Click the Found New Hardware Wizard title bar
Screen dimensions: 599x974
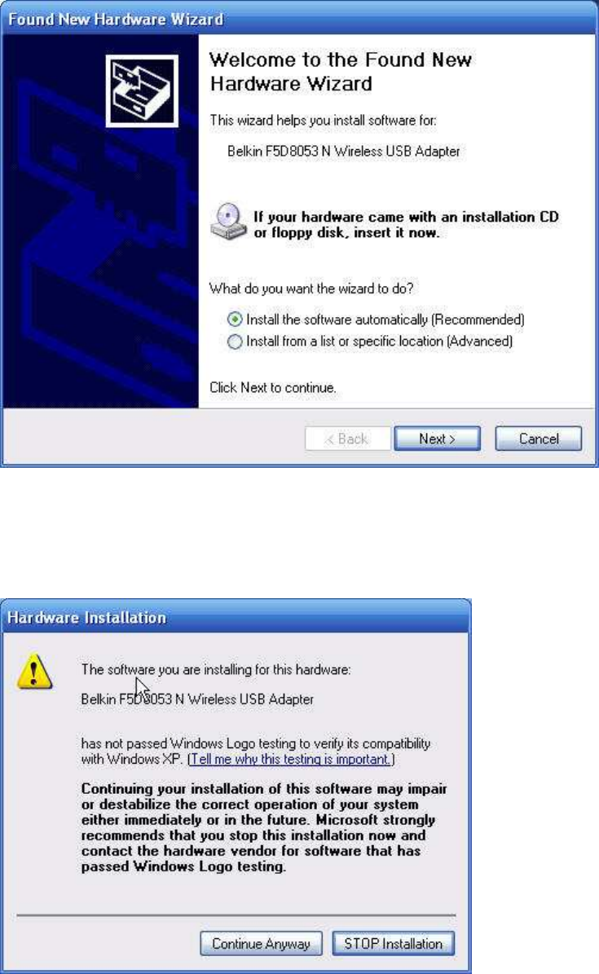(x=299, y=19)
